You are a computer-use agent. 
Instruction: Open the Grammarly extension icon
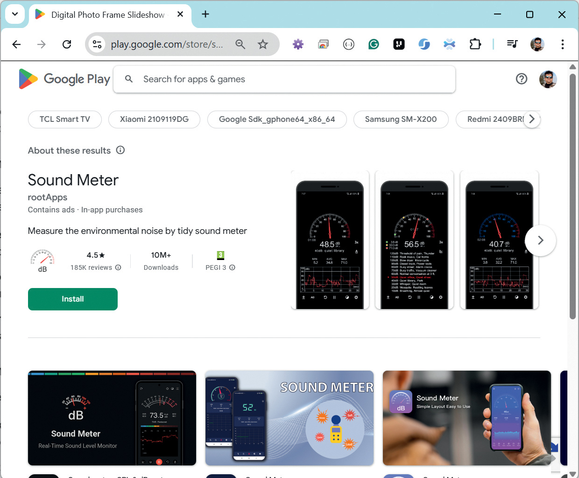tap(374, 44)
